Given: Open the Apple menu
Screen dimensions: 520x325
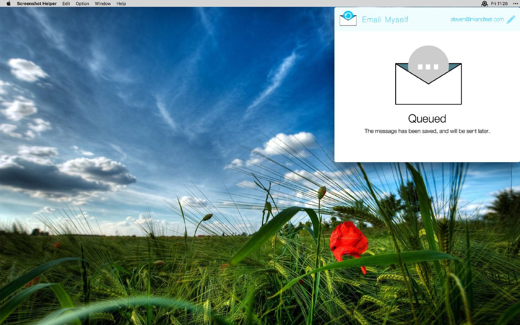Looking at the screenshot, I should (8, 3).
